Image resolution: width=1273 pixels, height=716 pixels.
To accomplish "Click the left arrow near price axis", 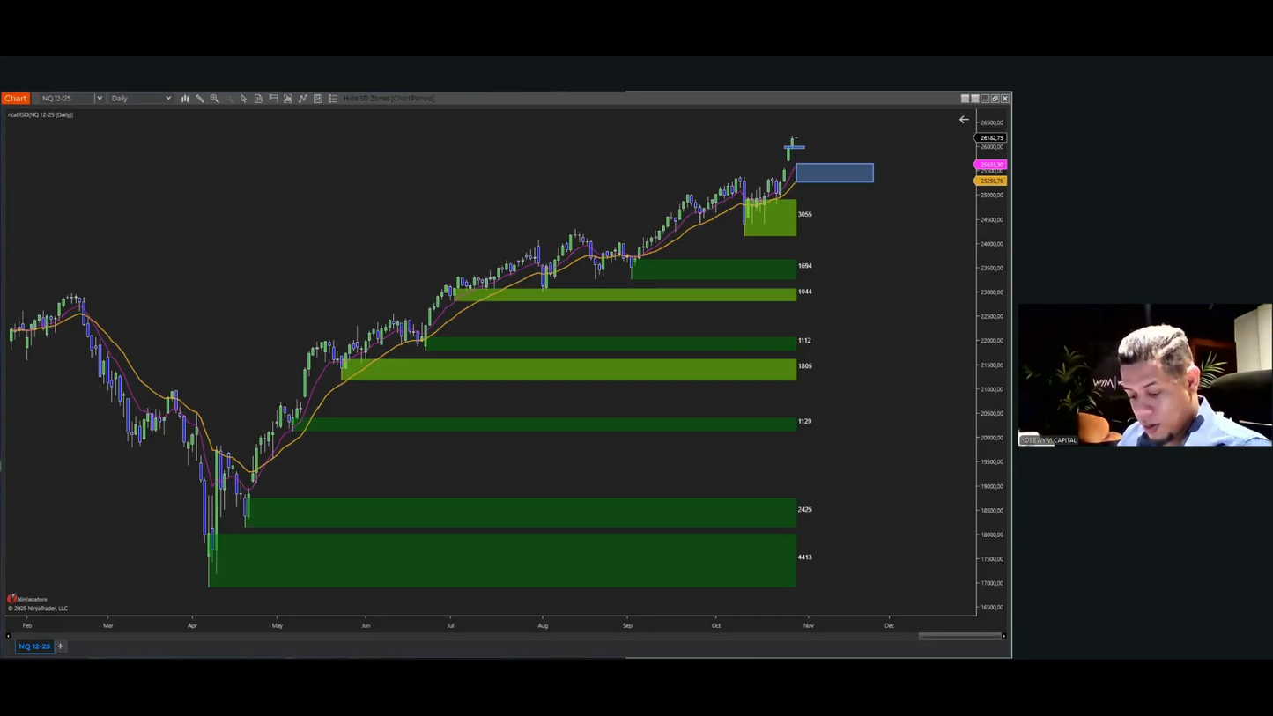I will pos(964,119).
